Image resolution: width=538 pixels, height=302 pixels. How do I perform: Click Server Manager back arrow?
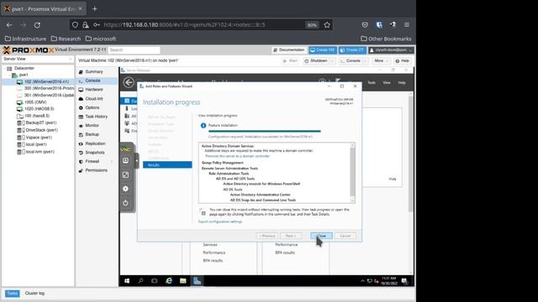(x=129, y=82)
